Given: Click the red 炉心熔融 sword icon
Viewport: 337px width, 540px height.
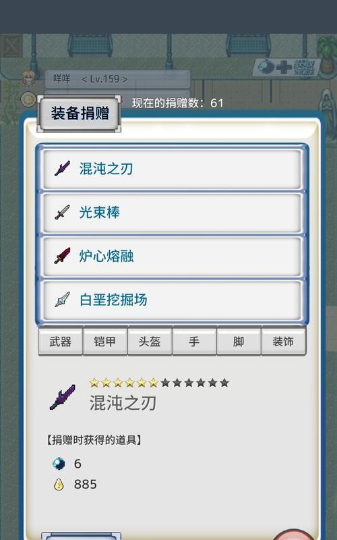Looking at the screenshot, I should [x=62, y=256].
